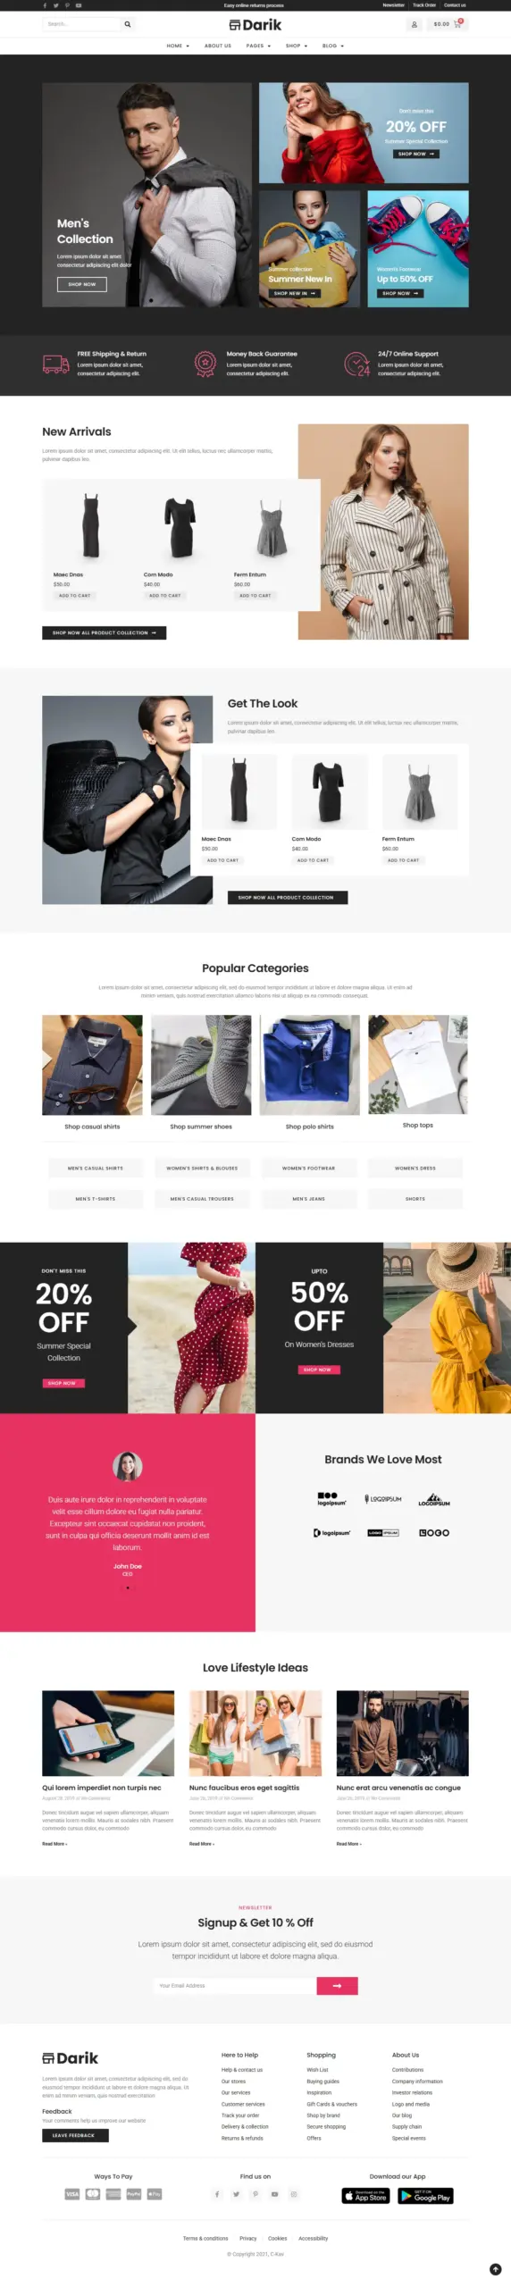Click the search magnifier icon in header
The image size is (511, 2287).
(x=128, y=24)
